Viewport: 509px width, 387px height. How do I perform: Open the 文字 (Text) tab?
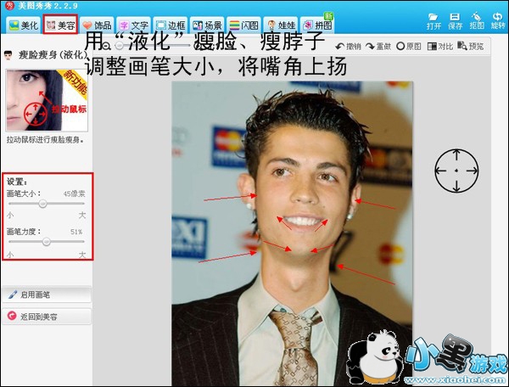click(x=134, y=25)
